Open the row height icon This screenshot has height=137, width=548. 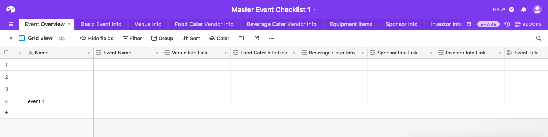click(x=241, y=38)
